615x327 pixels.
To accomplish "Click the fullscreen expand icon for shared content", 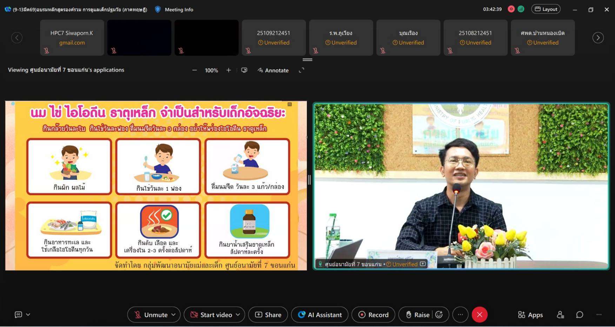I will click(301, 70).
